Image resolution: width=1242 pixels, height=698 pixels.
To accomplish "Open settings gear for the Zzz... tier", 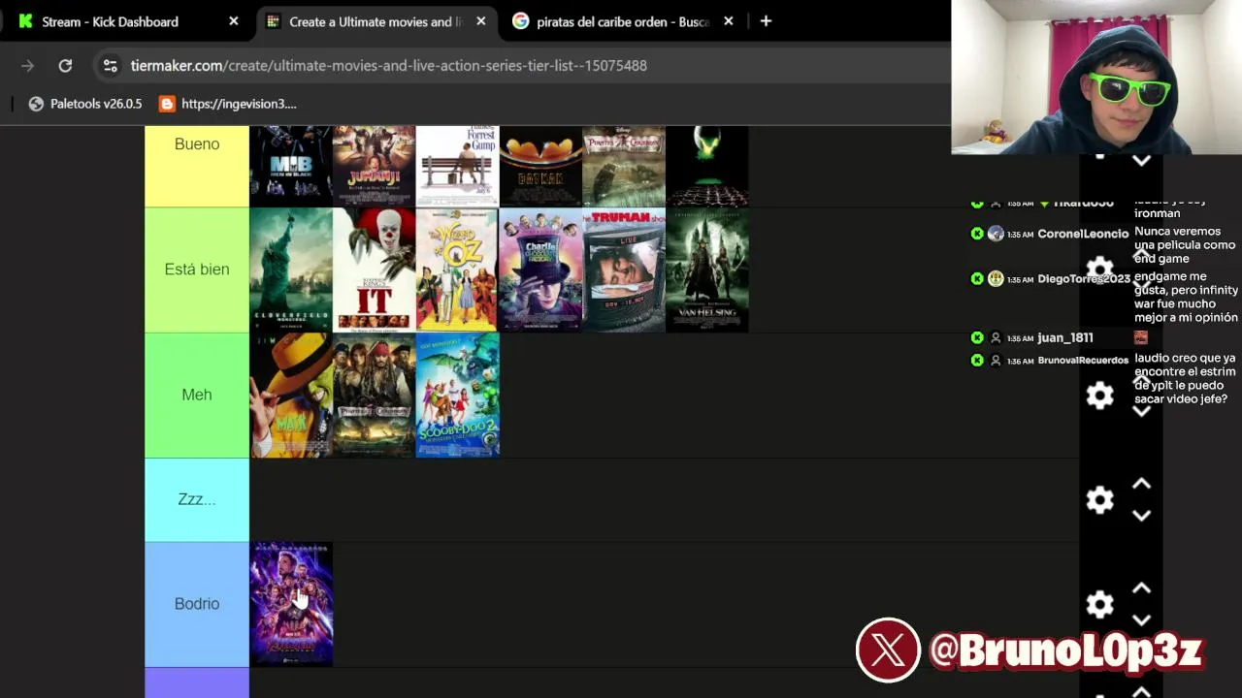I will [1099, 499].
